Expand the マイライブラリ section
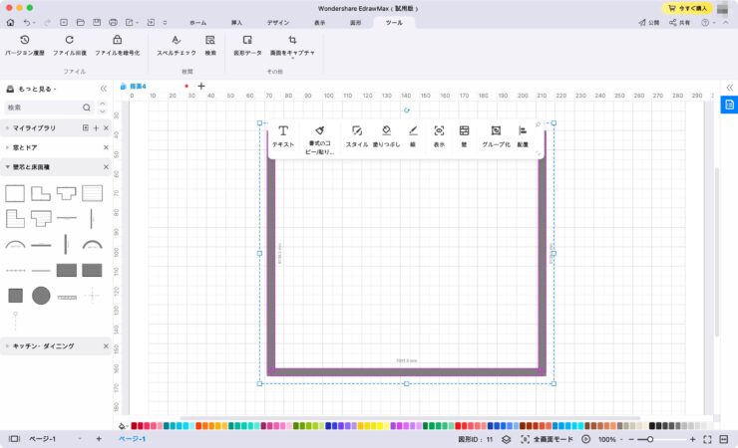 pos(8,127)
